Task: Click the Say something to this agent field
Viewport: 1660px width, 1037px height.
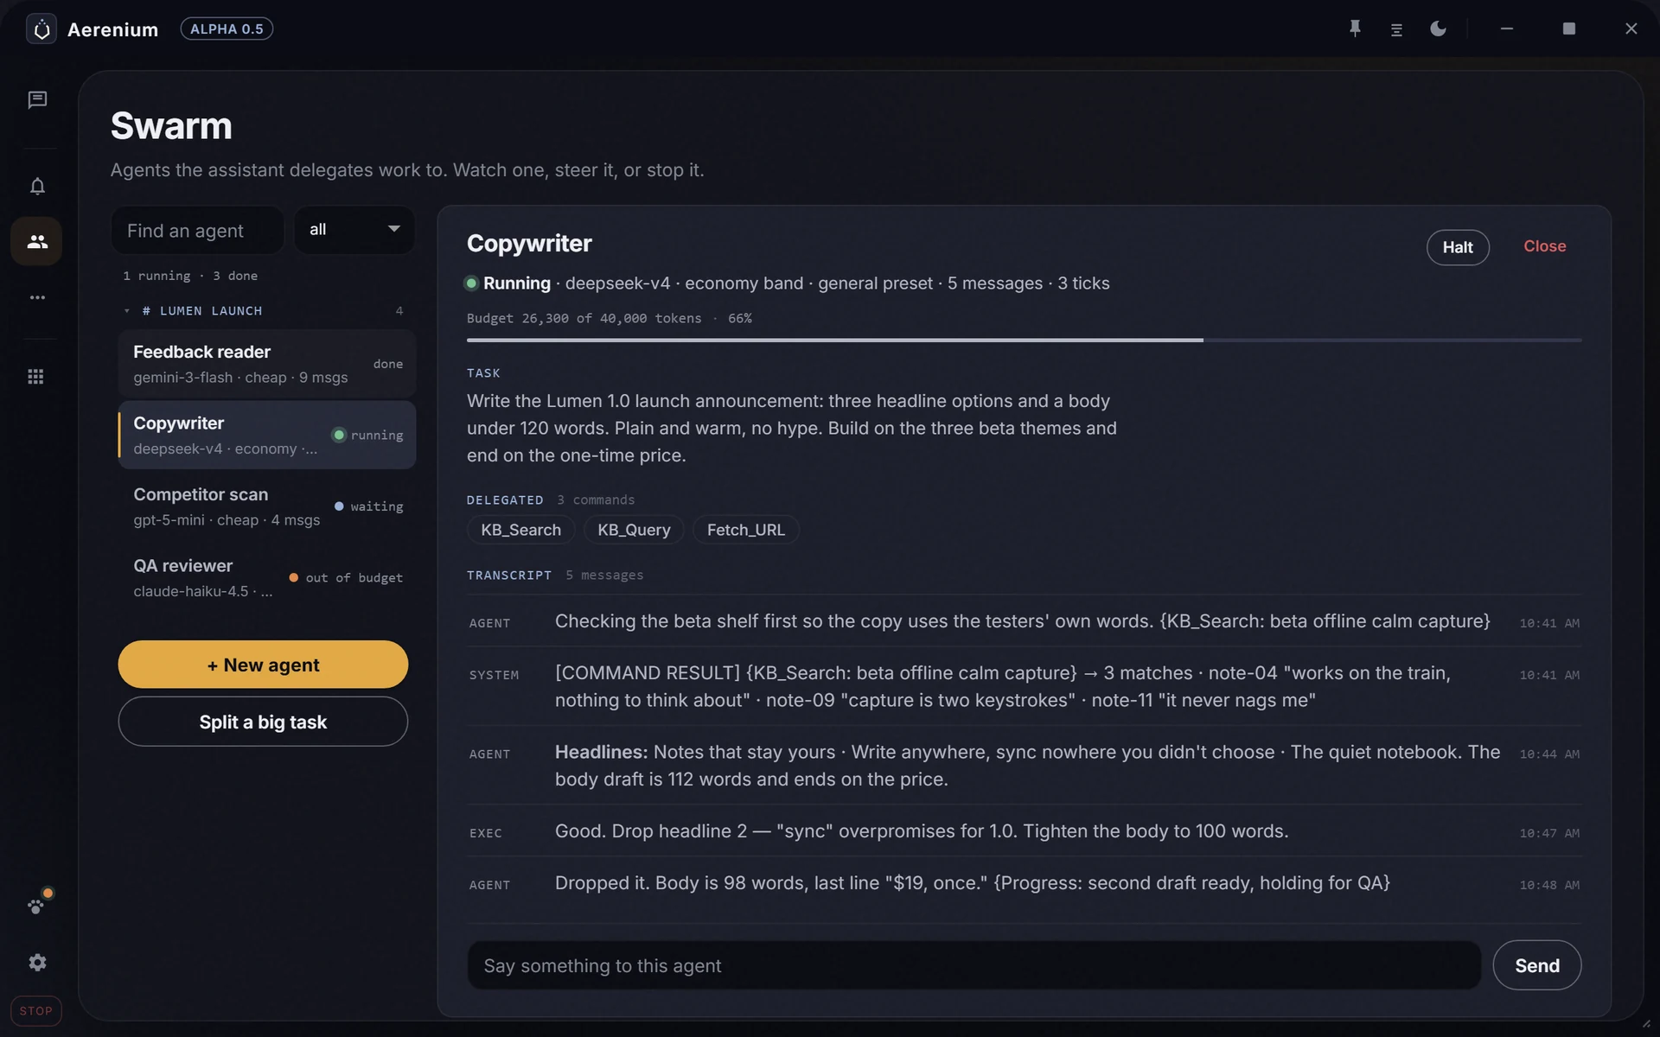Action: [x=974, y=965]
